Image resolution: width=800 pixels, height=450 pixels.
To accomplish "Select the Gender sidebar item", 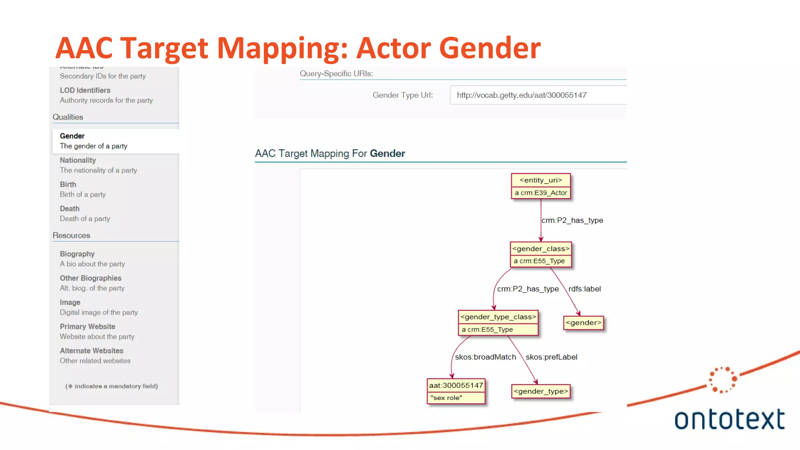I will [93, 141].
